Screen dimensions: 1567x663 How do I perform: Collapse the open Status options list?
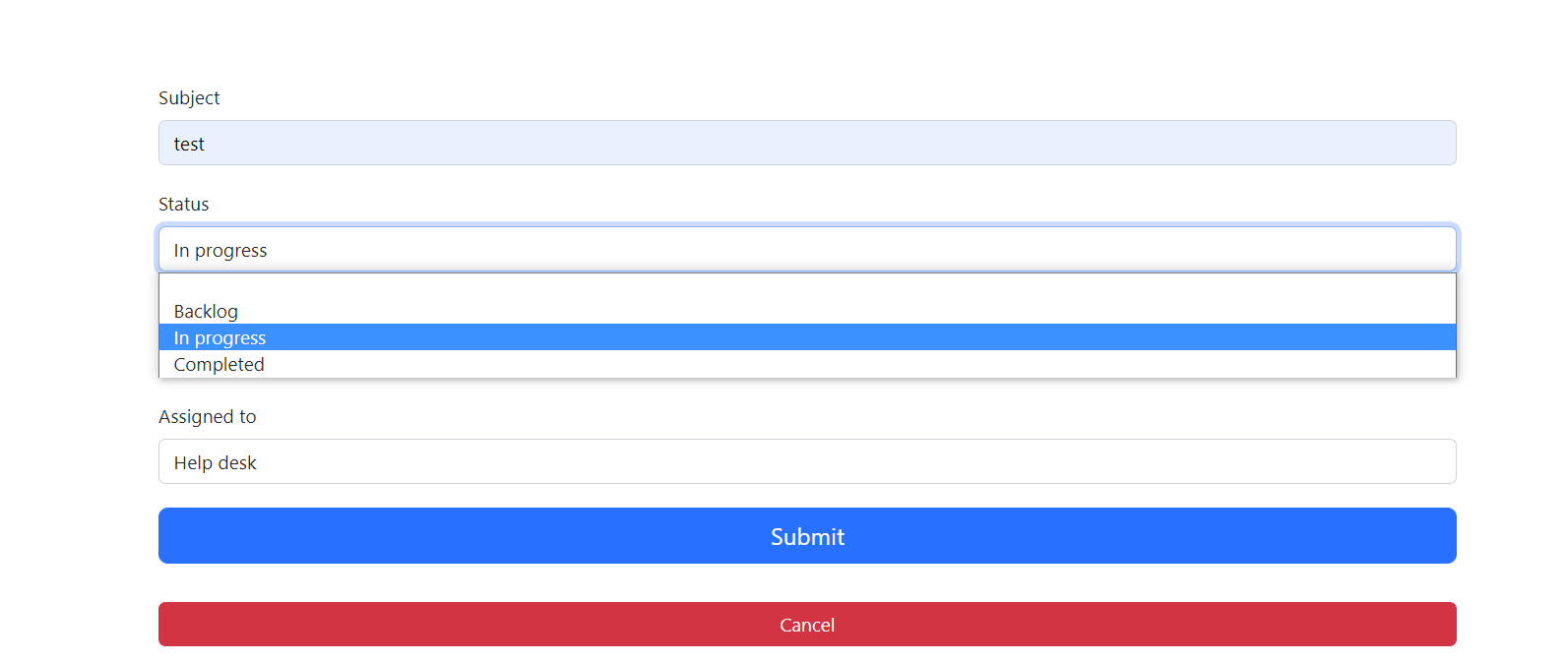click(807, 249)
